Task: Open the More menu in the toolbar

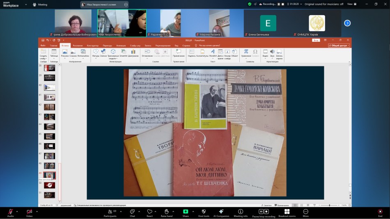Action: click(305, 212)
